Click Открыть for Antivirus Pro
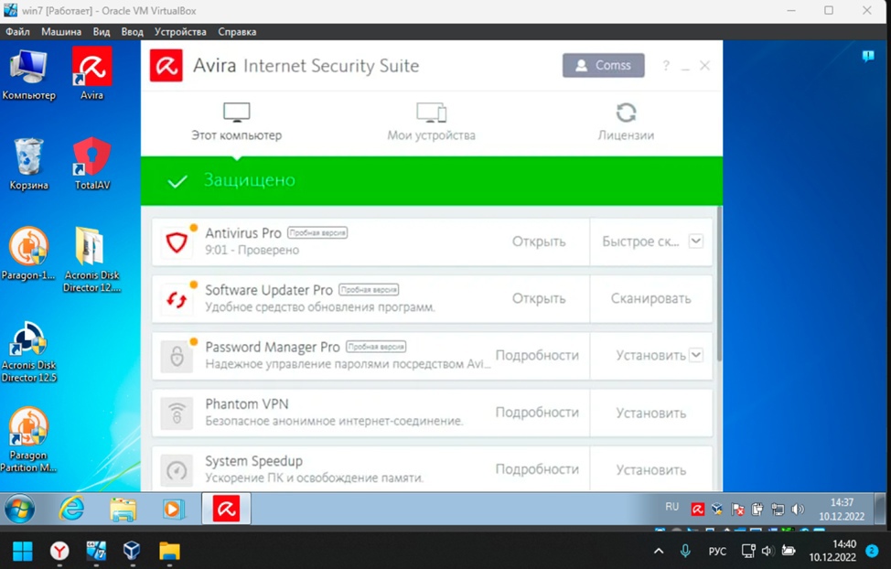This screenshot has width=891, height=569. [539, 242]
